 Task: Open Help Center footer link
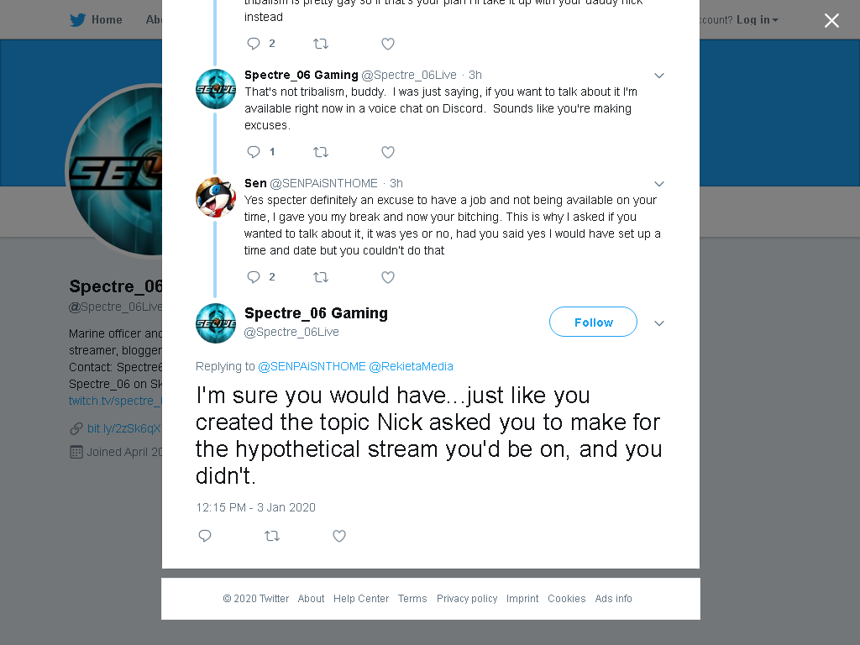tap(361, 598)
